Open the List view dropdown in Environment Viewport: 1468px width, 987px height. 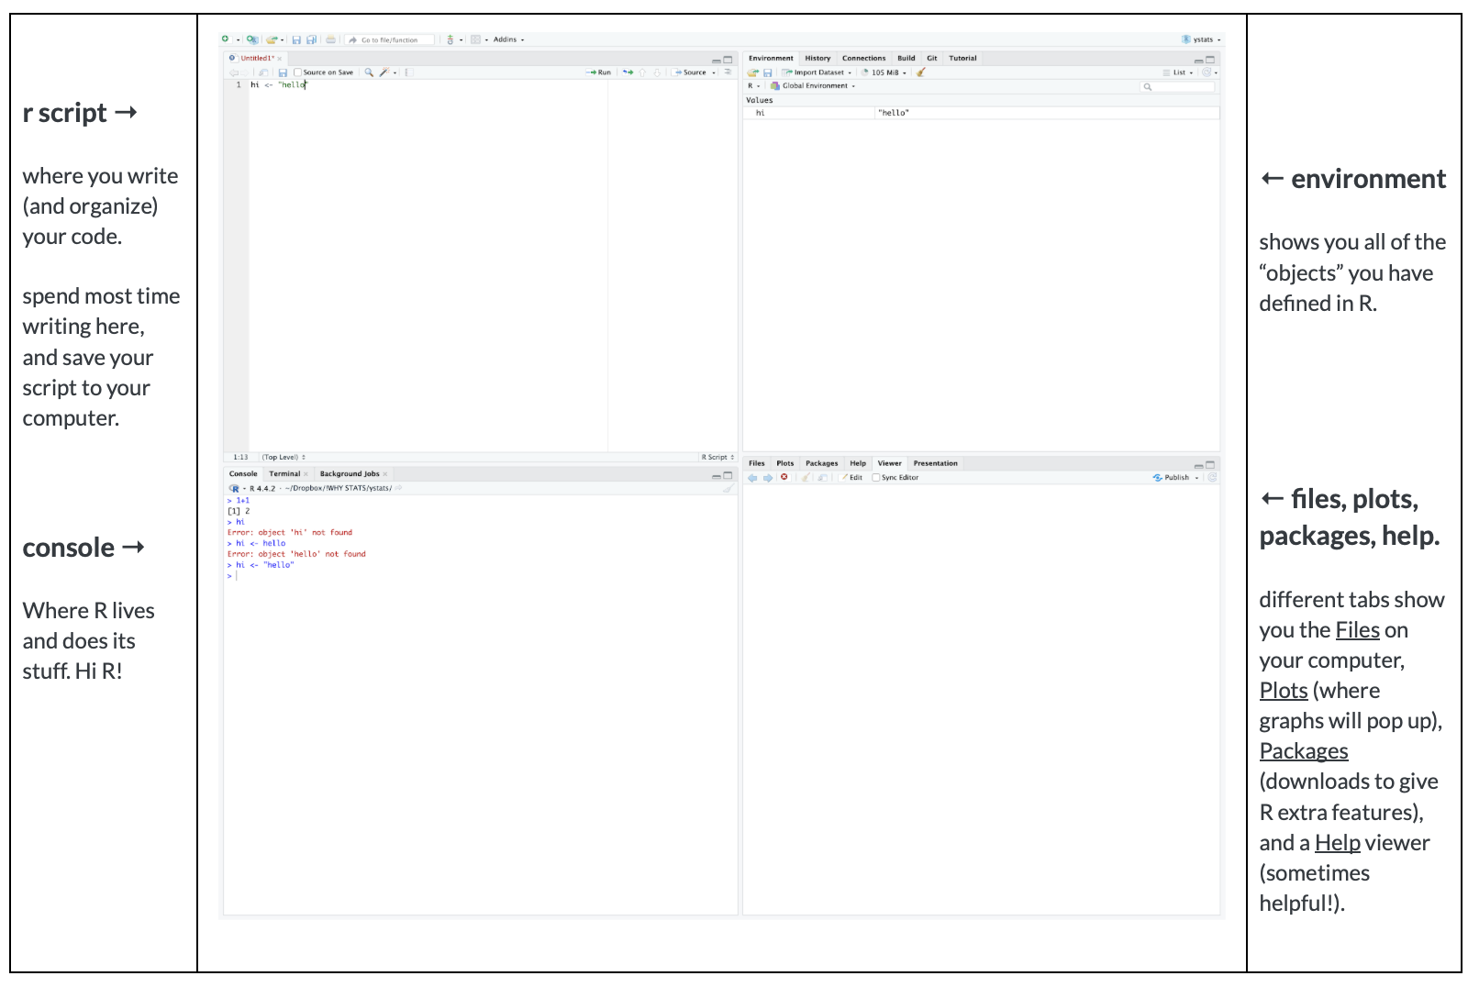pos(1179,72)
